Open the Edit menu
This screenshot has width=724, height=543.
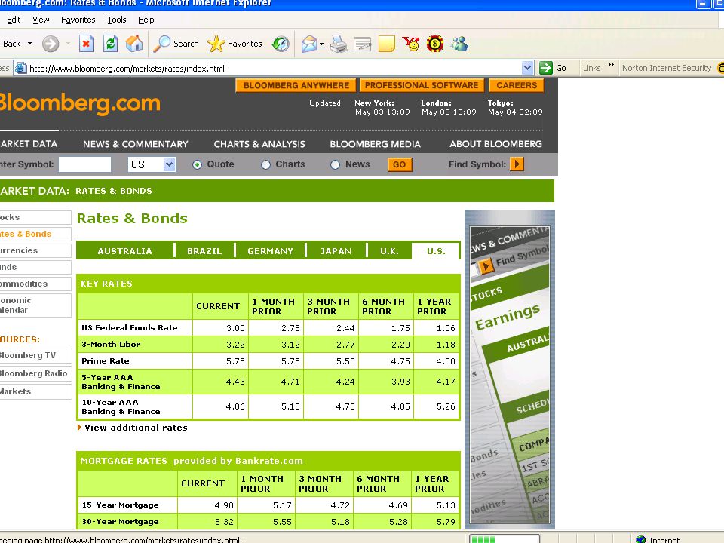[x=14, y=20]
